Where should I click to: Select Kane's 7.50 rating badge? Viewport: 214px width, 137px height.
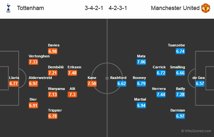[x=92, y=83]
